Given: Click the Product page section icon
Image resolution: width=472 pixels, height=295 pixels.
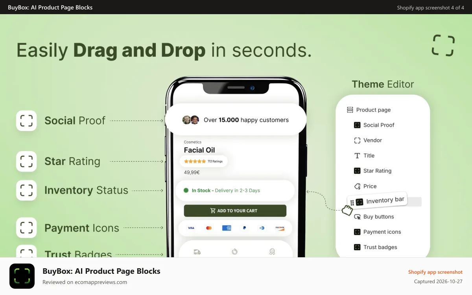Looking at the screenshot, I should 350,110.
